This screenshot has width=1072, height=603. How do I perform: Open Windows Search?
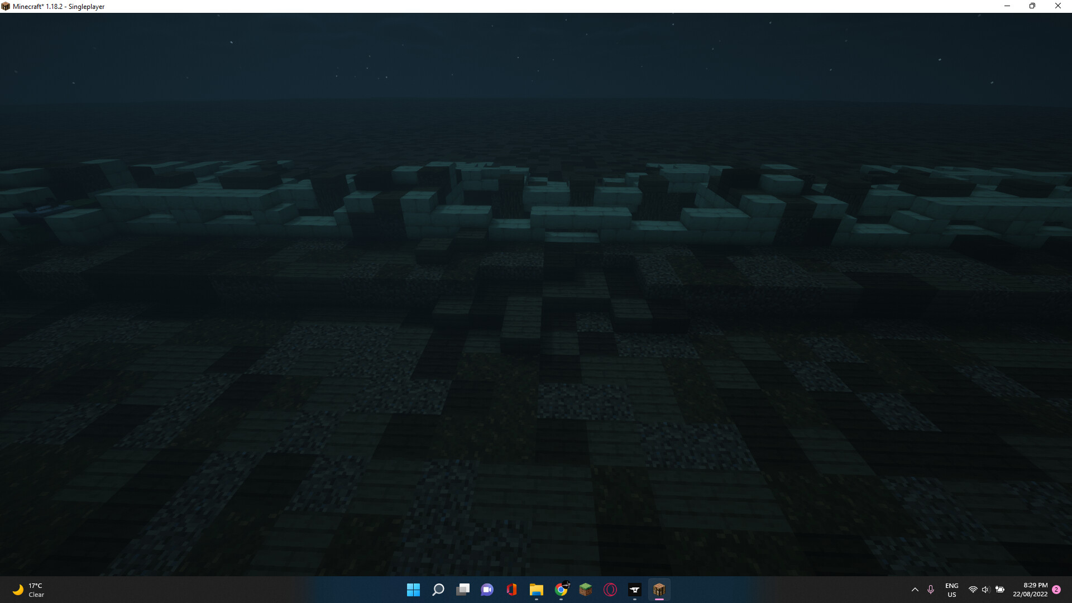(438, 590)
